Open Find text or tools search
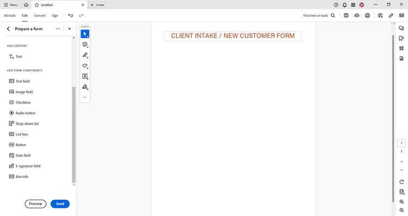The width and height of the screenshot is (408, 216). pyautogui.click(x=319, y=16)
